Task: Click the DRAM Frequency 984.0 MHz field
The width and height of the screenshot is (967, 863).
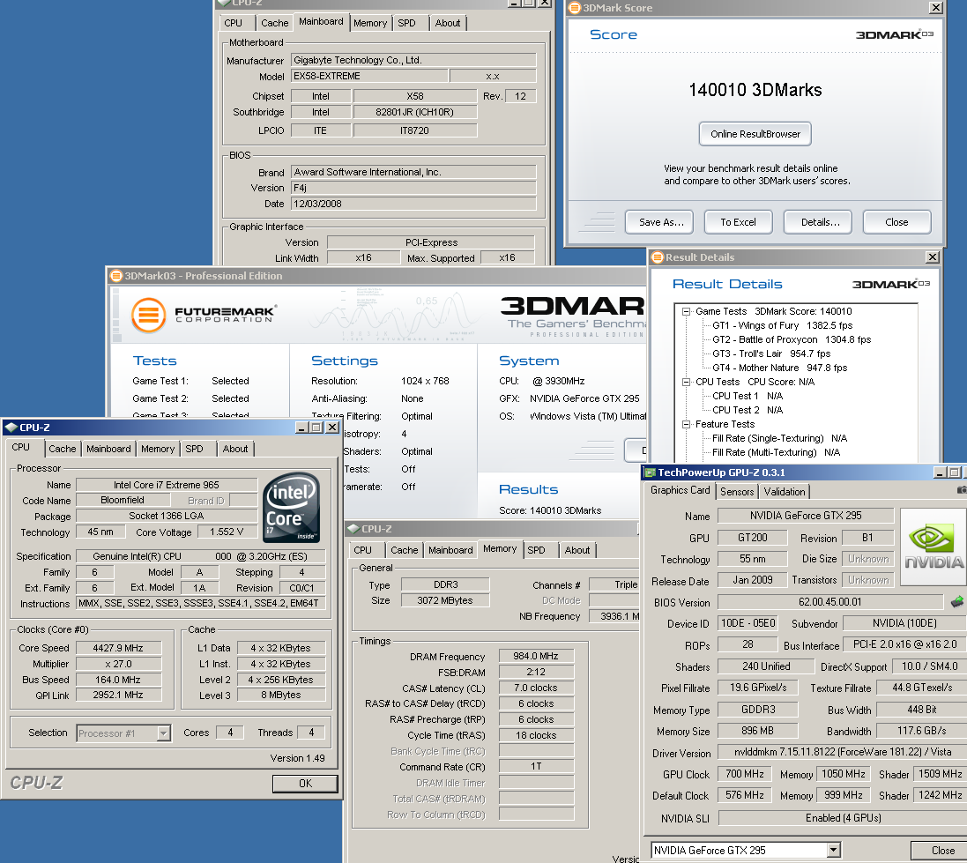Action: point(536,657)
